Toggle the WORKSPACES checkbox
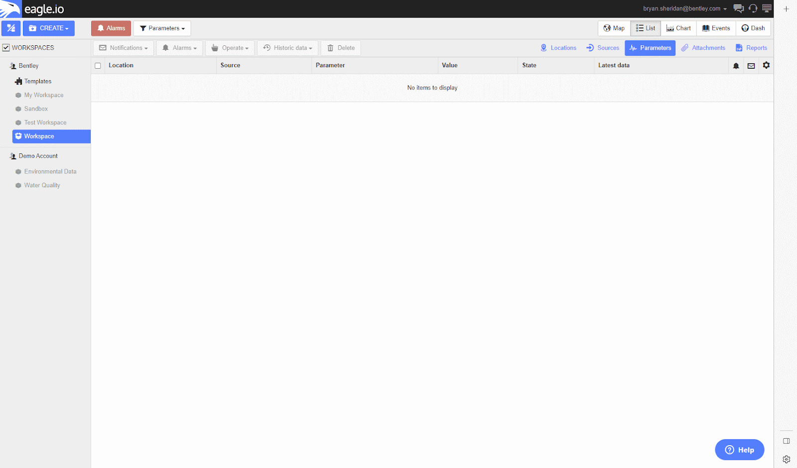The width and height of the screenshot is (797, 468). [x=6, y=48]
